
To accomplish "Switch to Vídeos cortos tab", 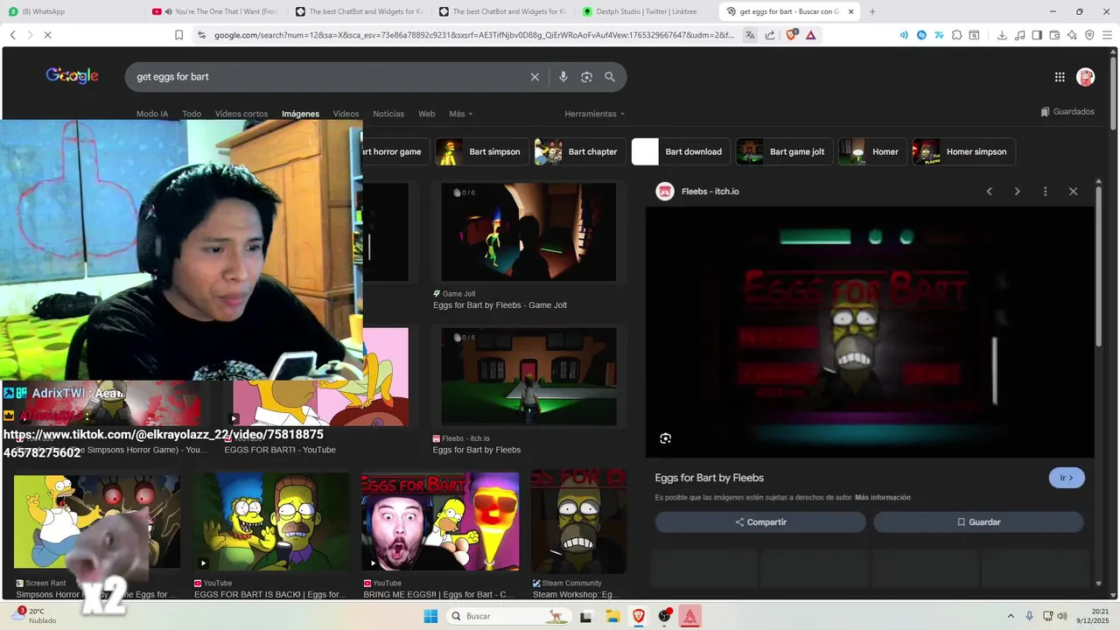I will point(241,114).
